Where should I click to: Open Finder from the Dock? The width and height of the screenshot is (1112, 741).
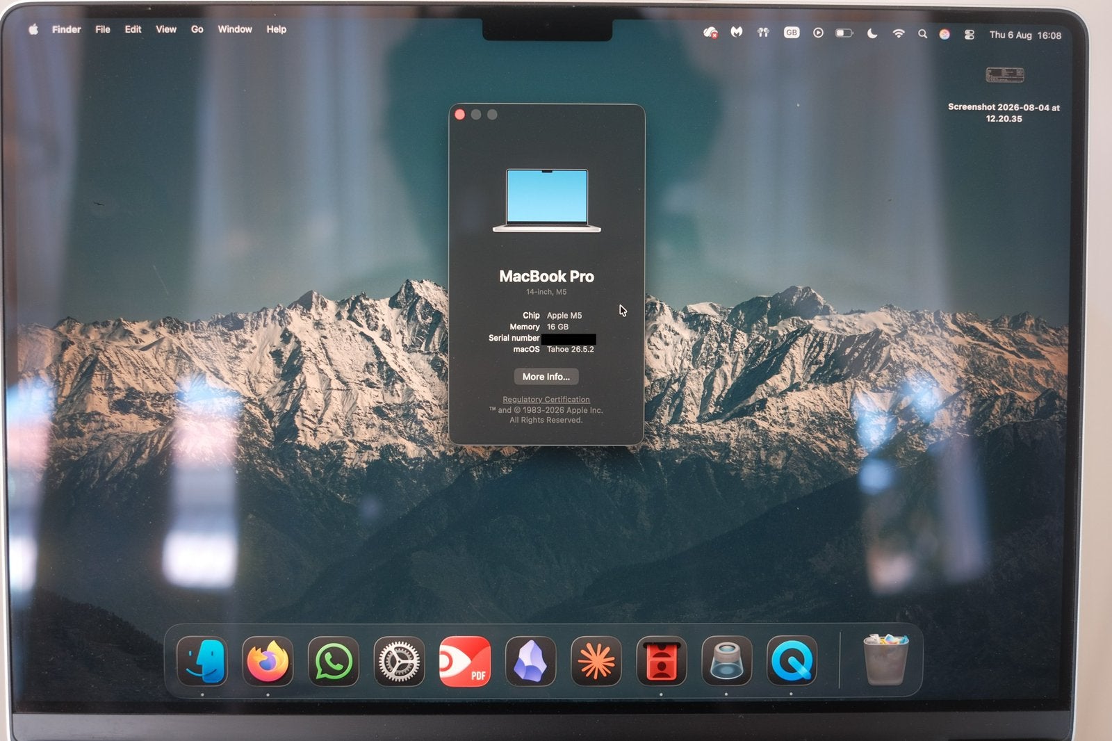click(x=202, y=661)
